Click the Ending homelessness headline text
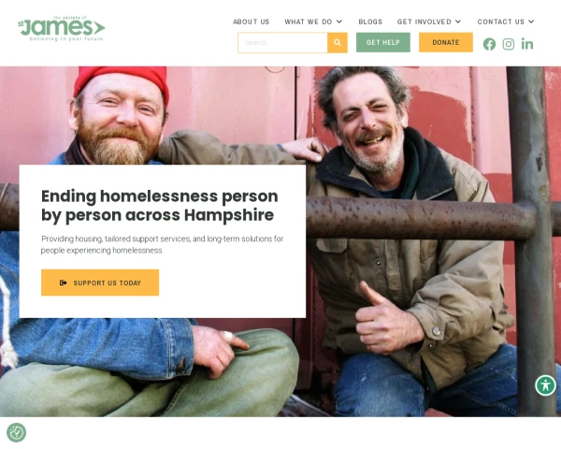This screenshot has width=561, height=449. click(x=160, y=206)
